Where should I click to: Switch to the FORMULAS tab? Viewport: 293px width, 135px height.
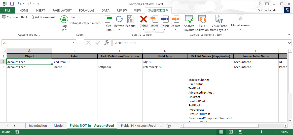pos(87,11)
